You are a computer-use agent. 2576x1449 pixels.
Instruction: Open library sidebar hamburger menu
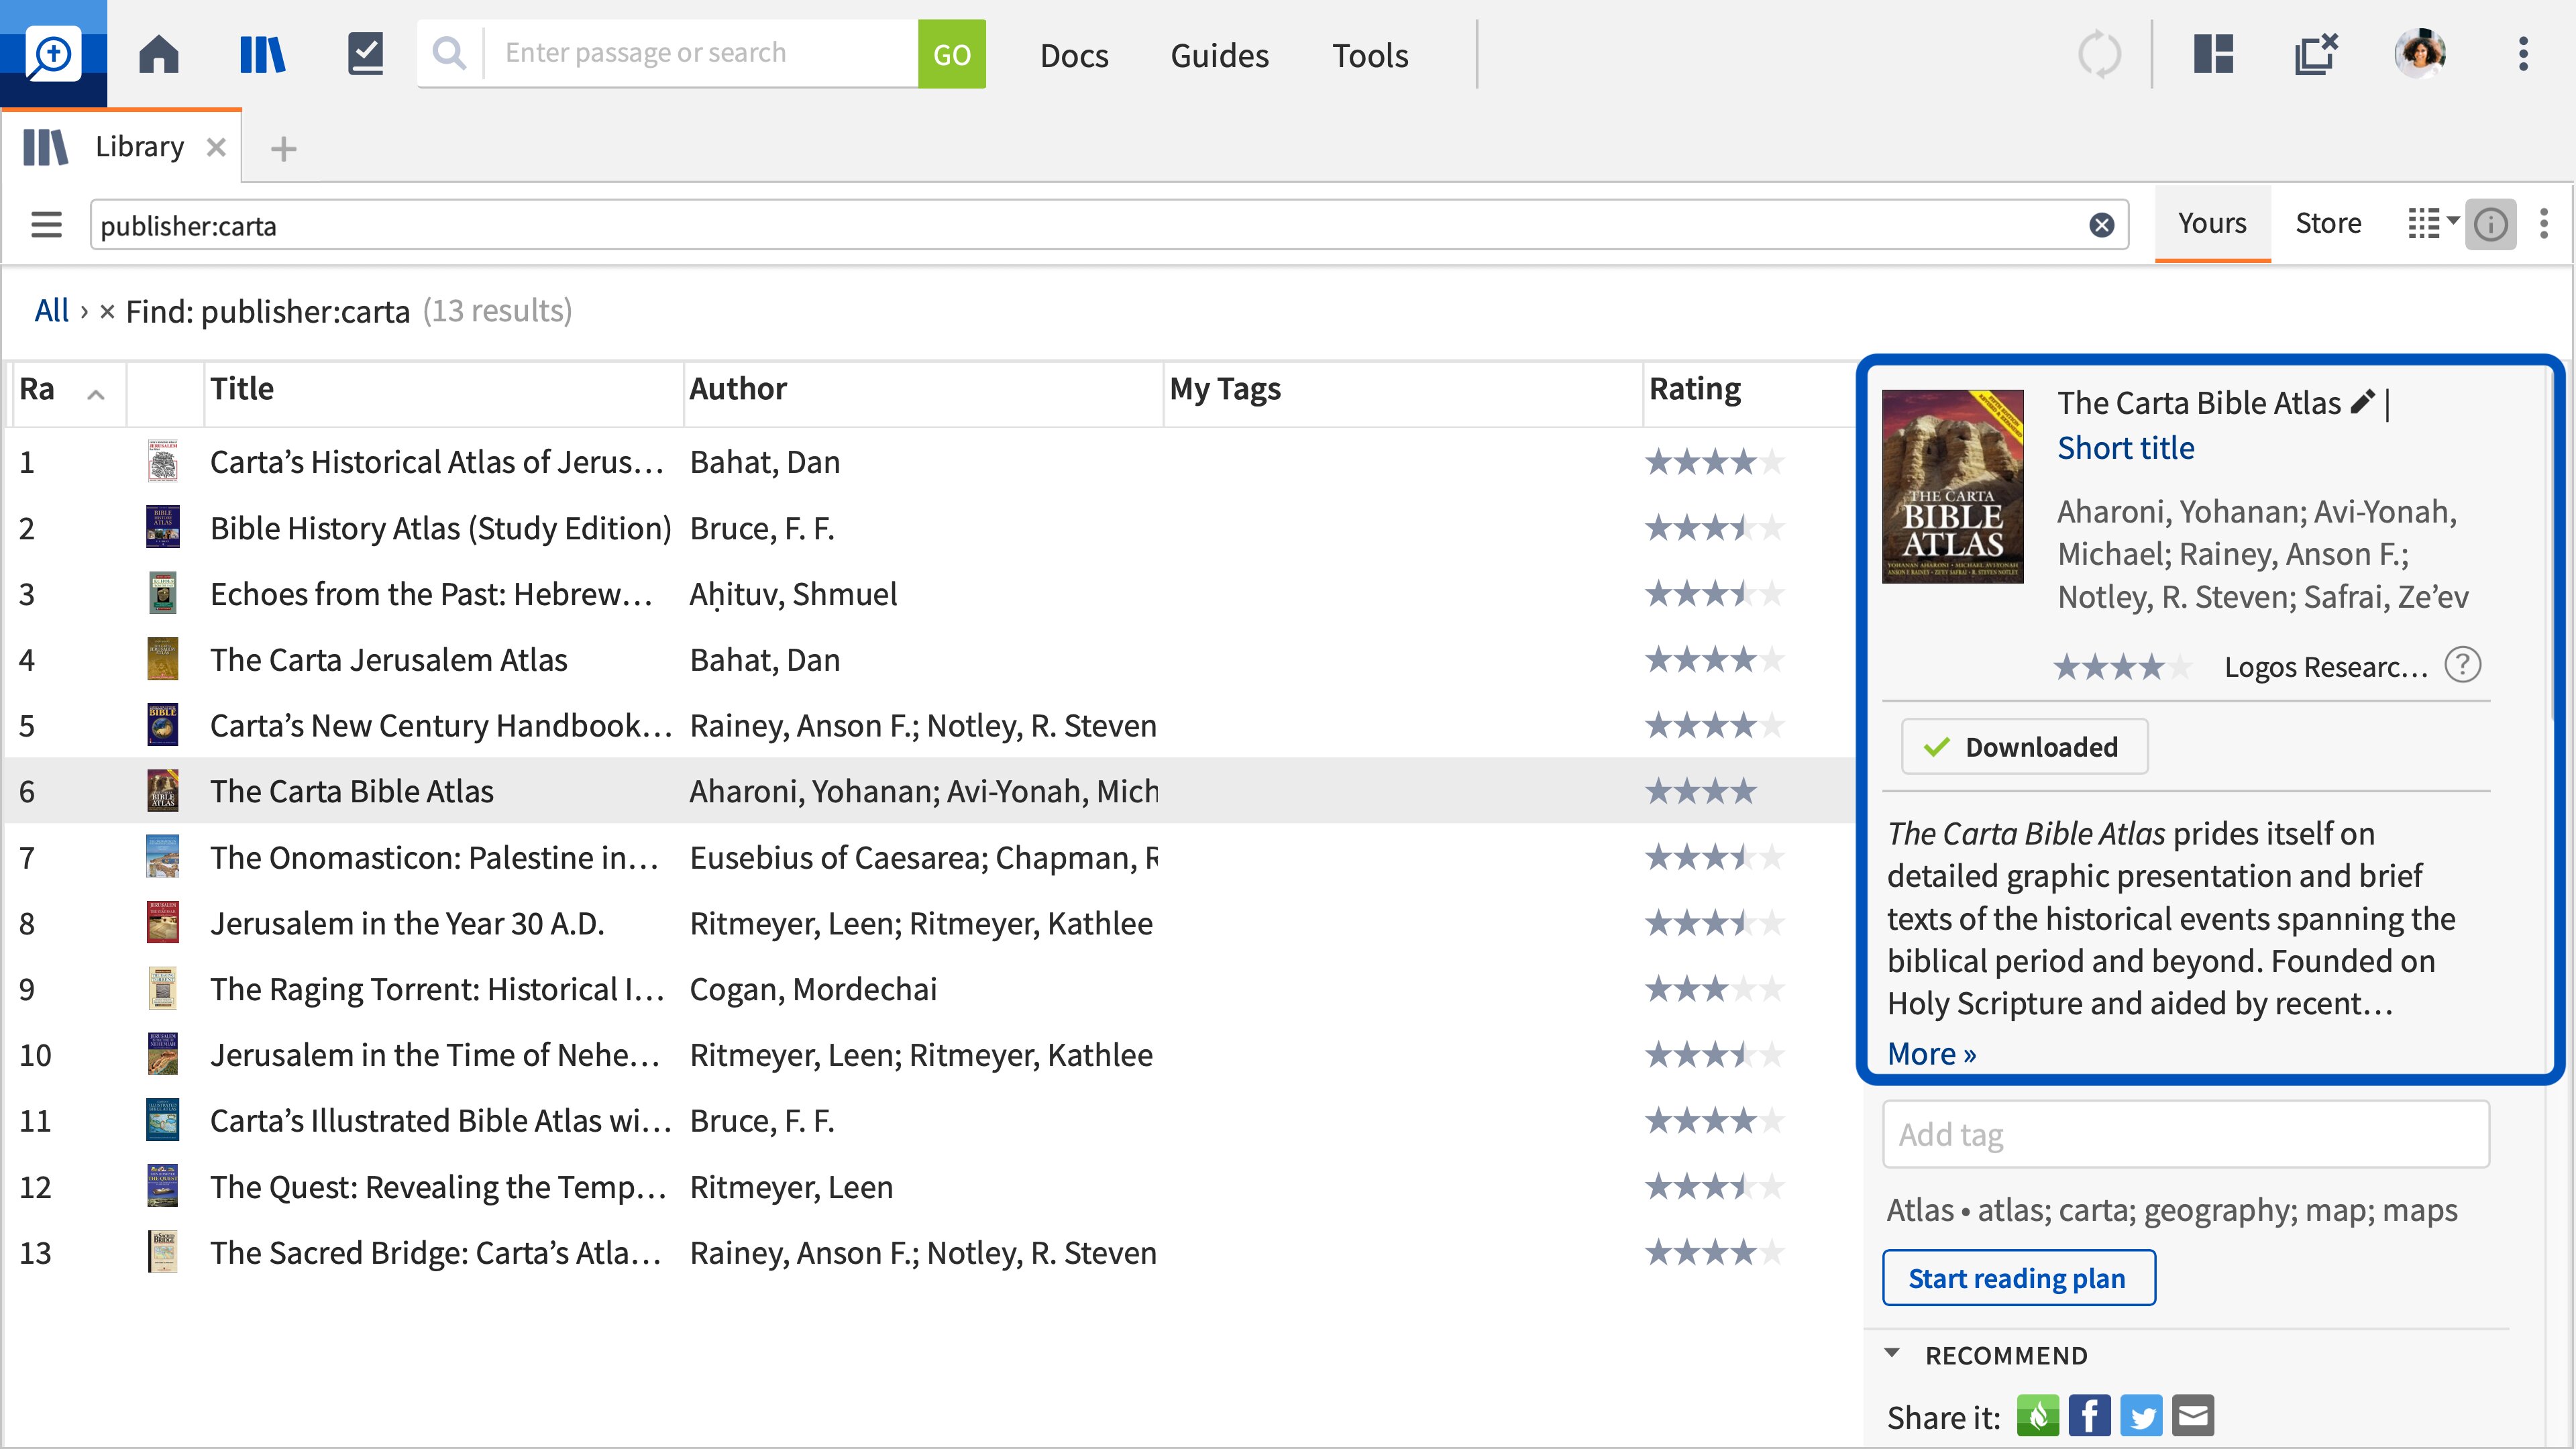(46, 224)
